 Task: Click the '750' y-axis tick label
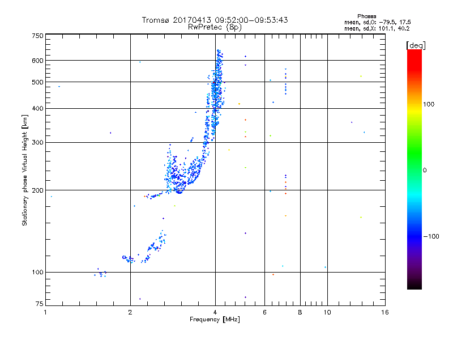click(37, 36)
